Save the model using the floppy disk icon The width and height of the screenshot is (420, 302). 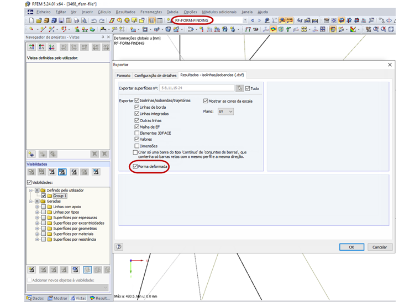[61, 20]
